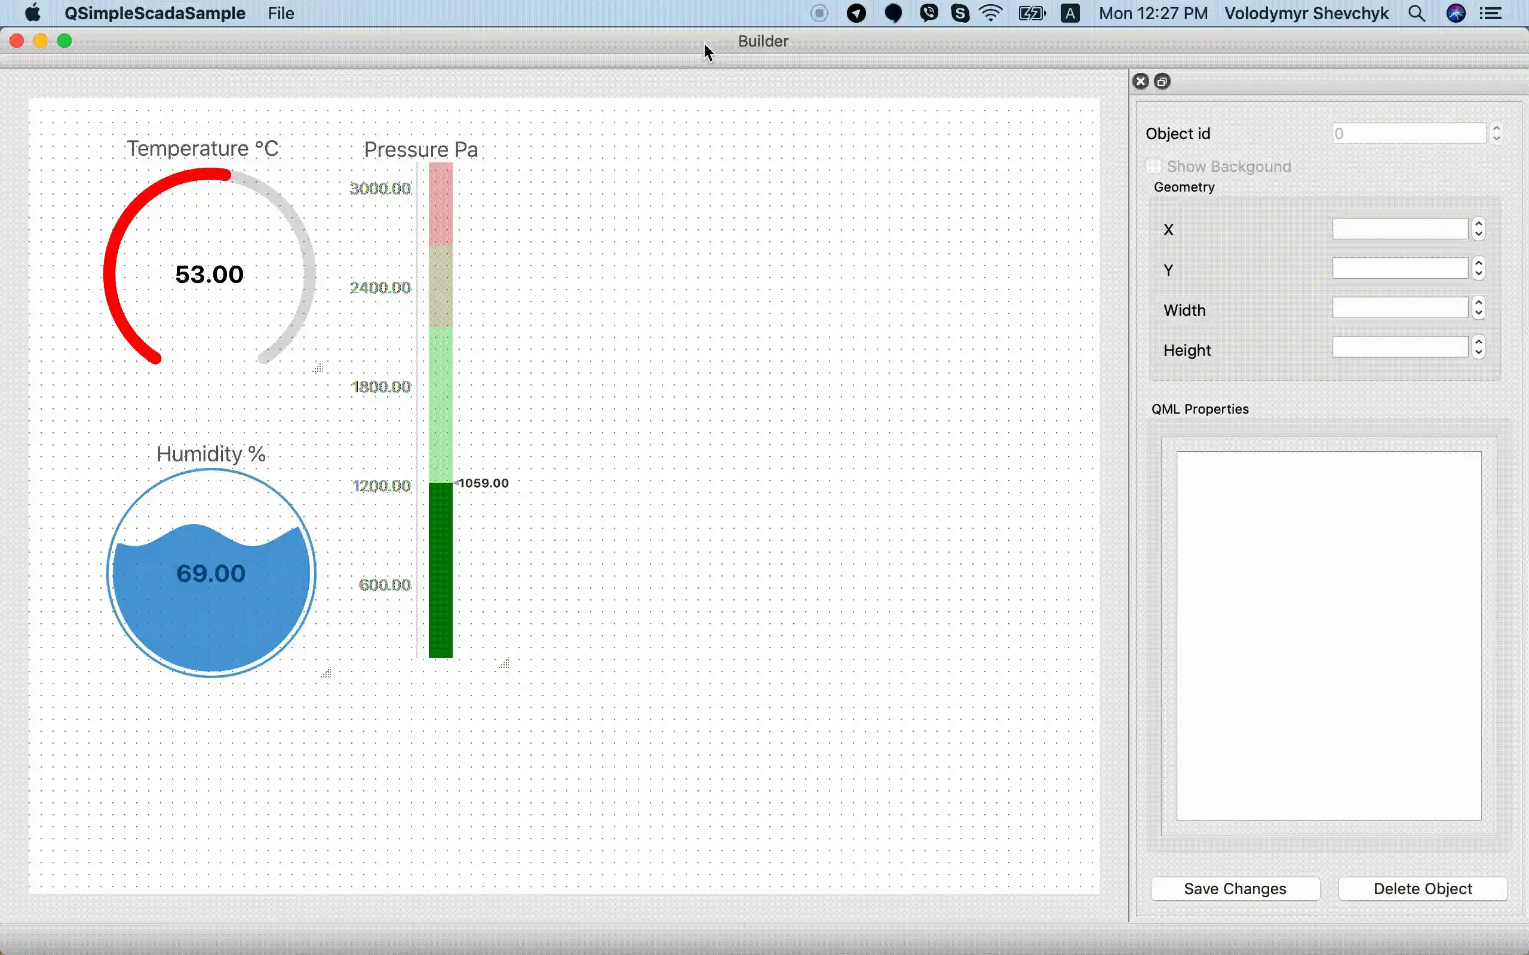This screenshot has width=1529, height=955.
Task: Click the Object id stepper arrows
Action: 1496,133
